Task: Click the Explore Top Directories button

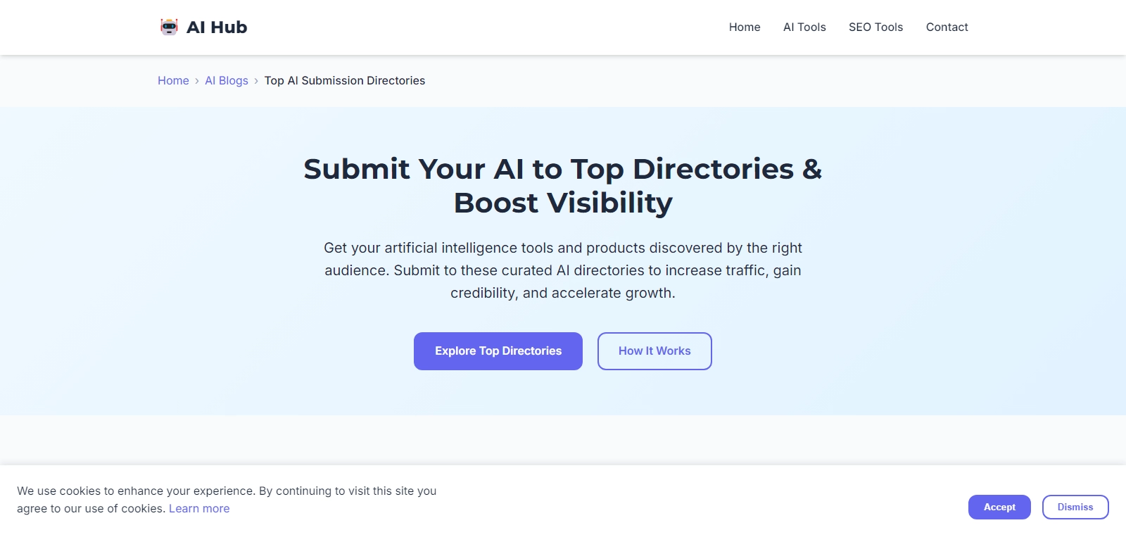Action: pyautogui.click(x=498, y=351)
